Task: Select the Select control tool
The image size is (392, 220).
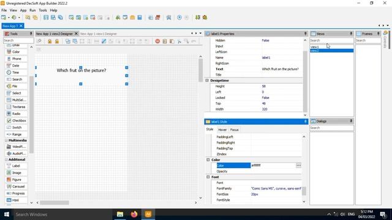Action: (x=16, y=93)
